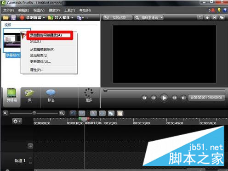Switch to the 剪辑箱 tab
This screenshot has height=171, width=228.
pos(11,97)
